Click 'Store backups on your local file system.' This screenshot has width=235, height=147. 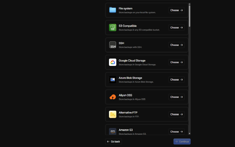137,13
